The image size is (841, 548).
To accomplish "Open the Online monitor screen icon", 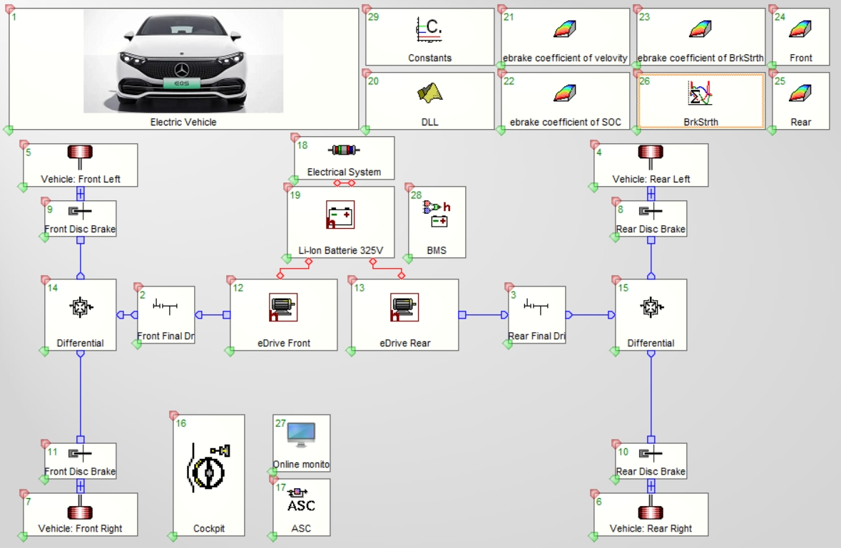I will pos(301,435).
